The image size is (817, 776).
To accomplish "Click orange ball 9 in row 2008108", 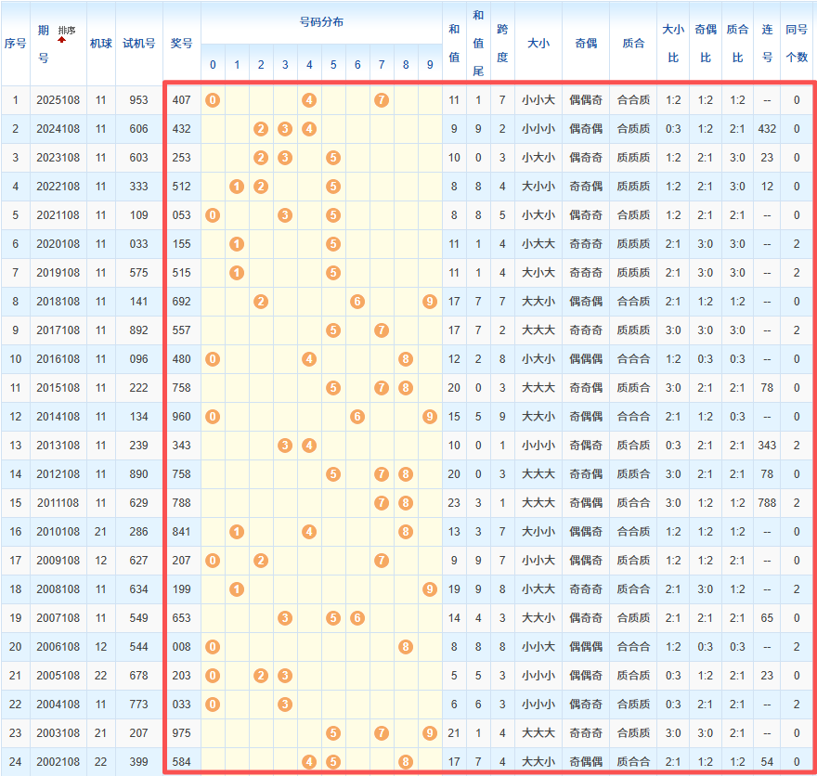I will 430,588.
